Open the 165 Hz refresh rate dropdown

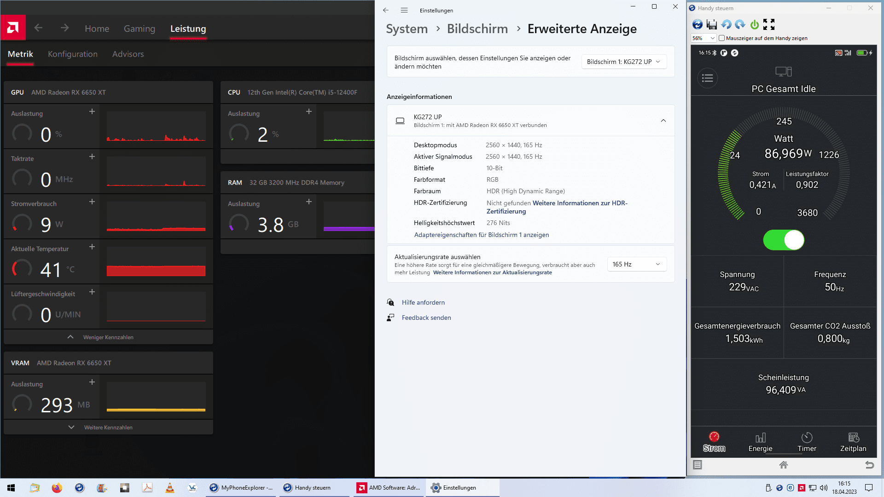636,264
